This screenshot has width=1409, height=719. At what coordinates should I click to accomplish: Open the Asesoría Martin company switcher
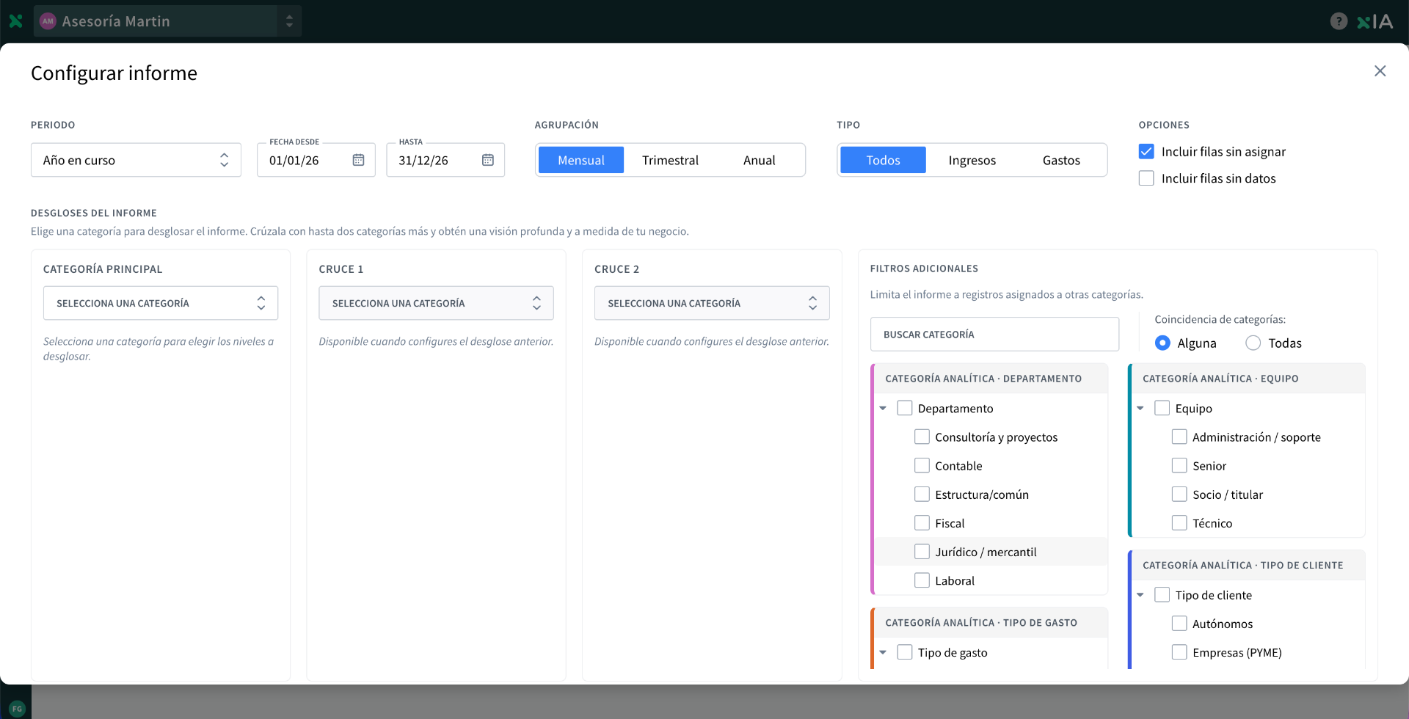(x=167, y=21)
